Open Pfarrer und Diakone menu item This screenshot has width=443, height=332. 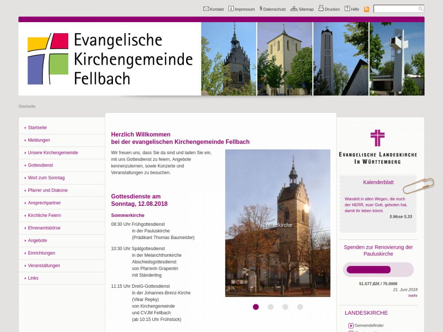pos(48,190)
